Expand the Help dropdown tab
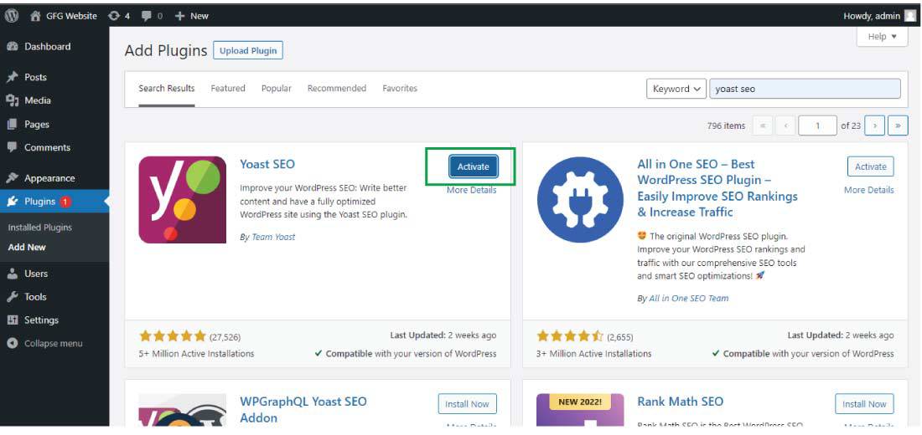The image size is (922, 435). point(883,37)
